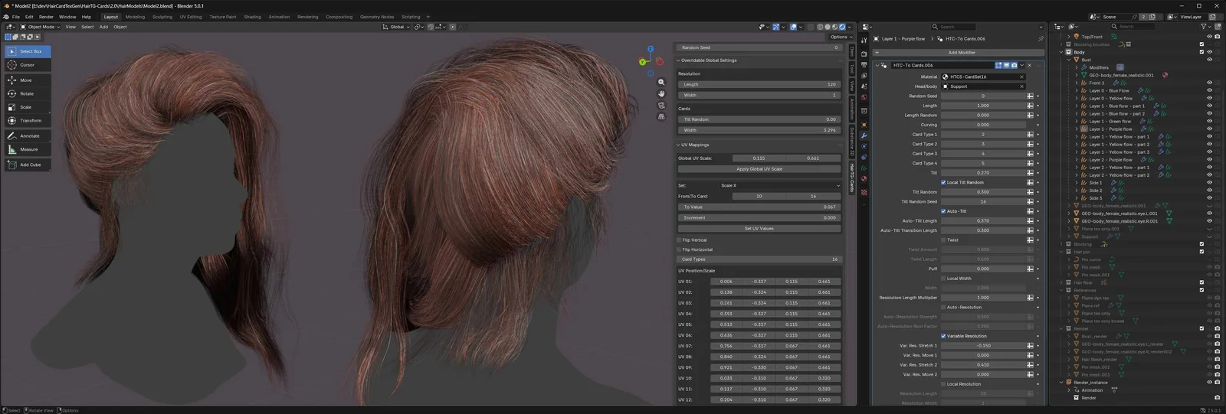This screenshot has height=414, width=1226.
Task: Open the Render menu
Action: [x=46, y=17]
